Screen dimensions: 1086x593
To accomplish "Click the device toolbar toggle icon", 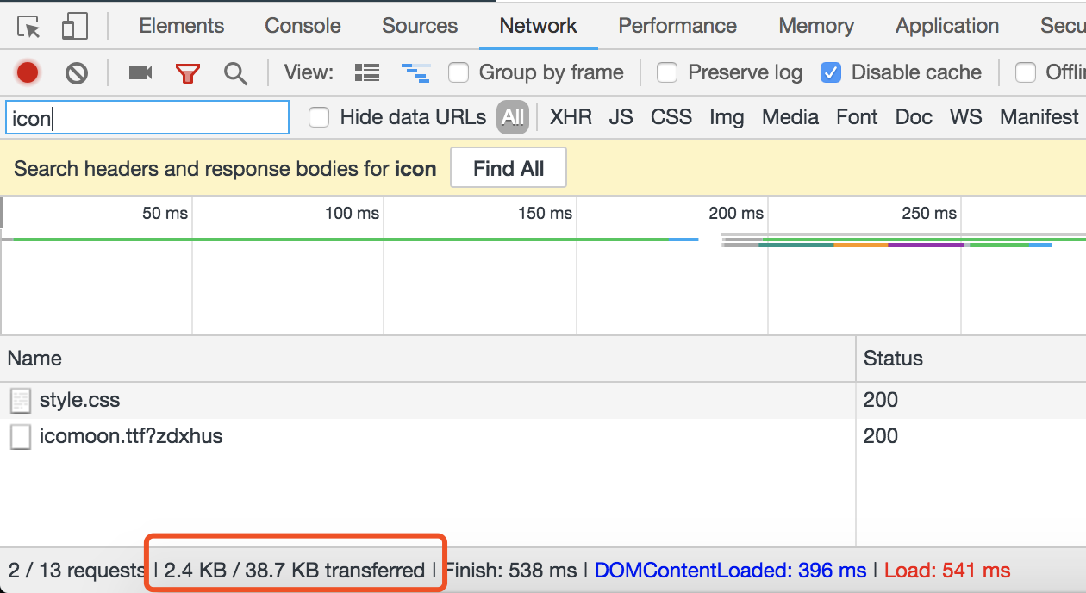I will (74, 25).
